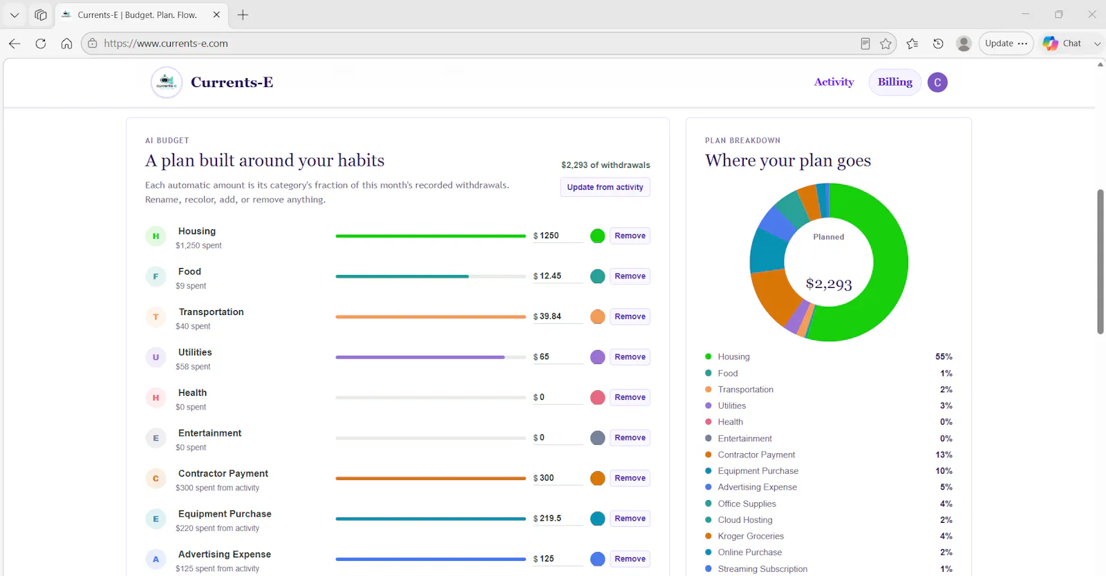
Task: Open the immersive reader icon
Action: 865,44
